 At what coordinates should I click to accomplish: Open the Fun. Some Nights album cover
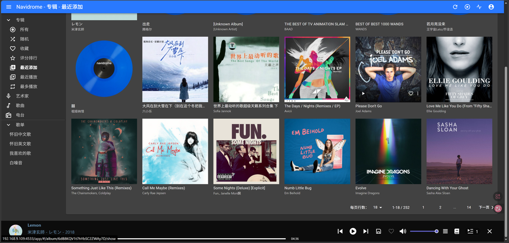tap(246, 152)
